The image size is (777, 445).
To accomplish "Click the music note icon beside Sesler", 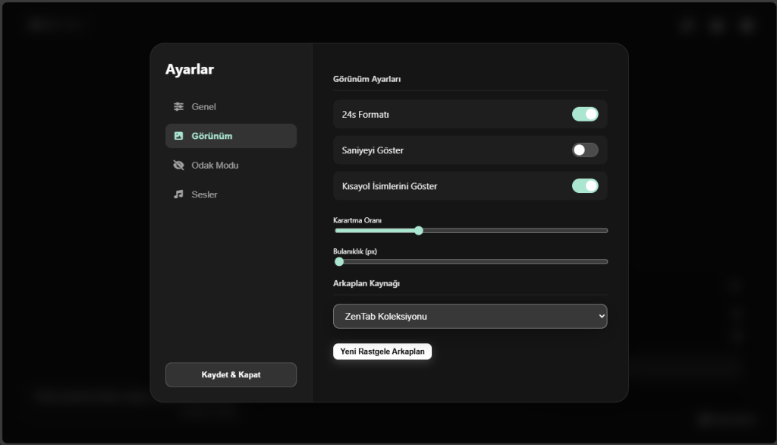I will tap(179, 194).
